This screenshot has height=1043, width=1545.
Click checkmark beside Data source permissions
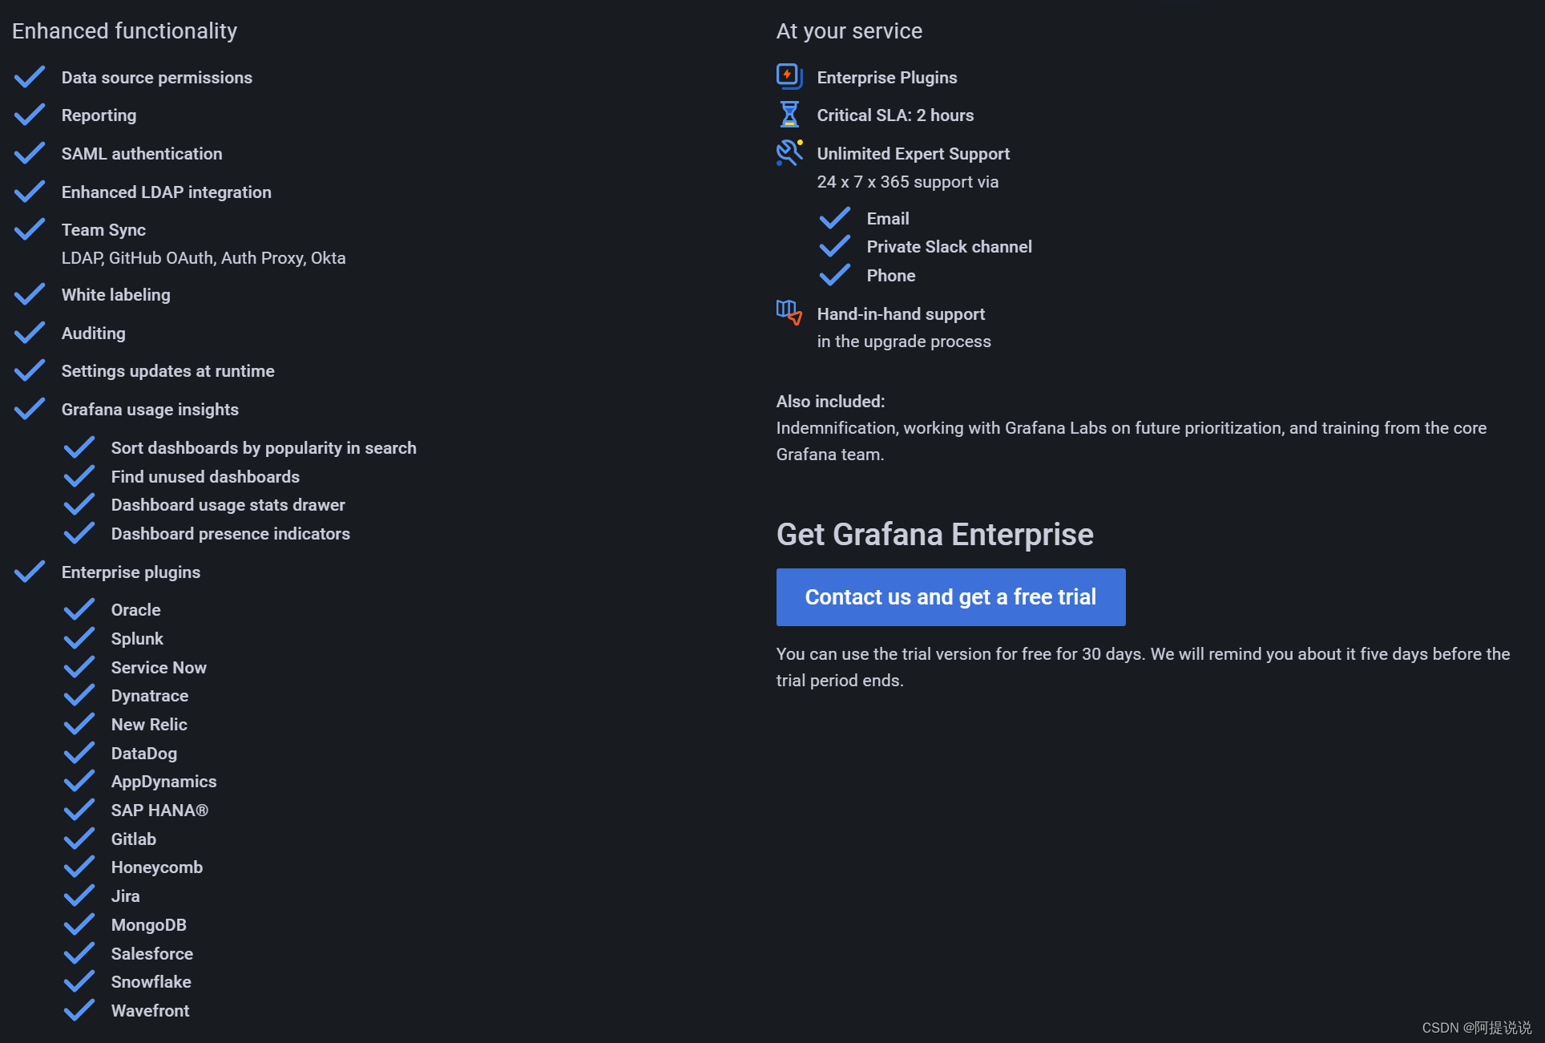click(x=30, y=77)
